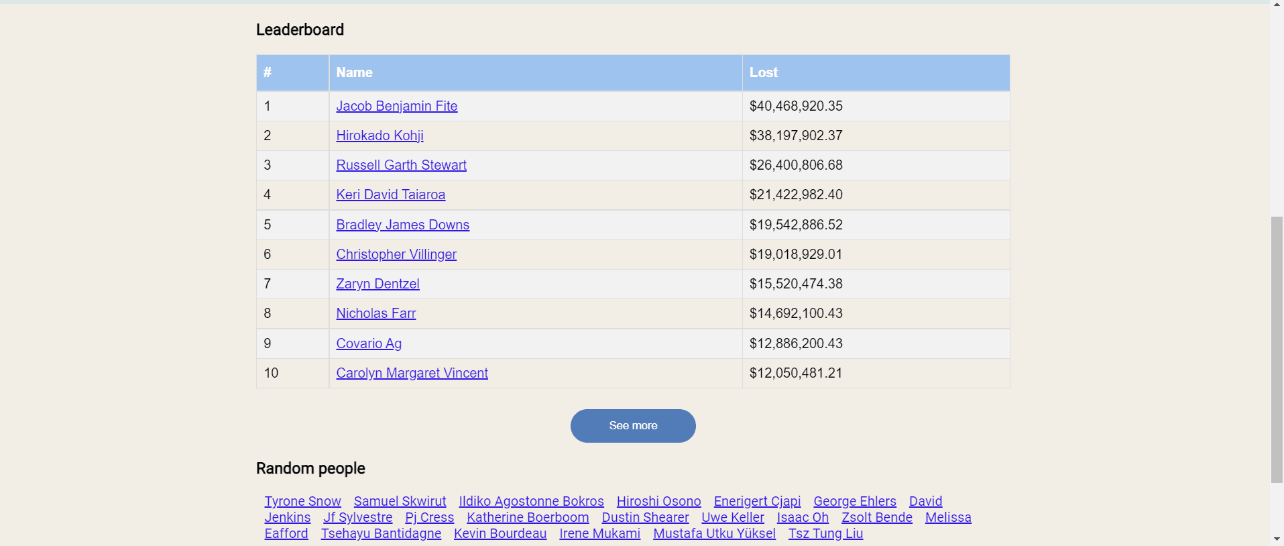
Task: Open Ildiko Agostonne Bokros link
Action: (531, 501)
